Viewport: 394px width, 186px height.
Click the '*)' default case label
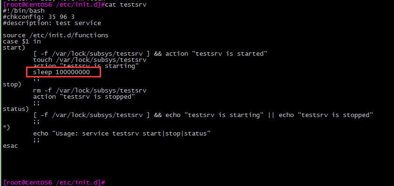7,127
